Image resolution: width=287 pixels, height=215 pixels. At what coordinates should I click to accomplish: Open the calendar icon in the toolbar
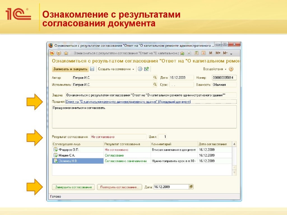click(203, 53)
